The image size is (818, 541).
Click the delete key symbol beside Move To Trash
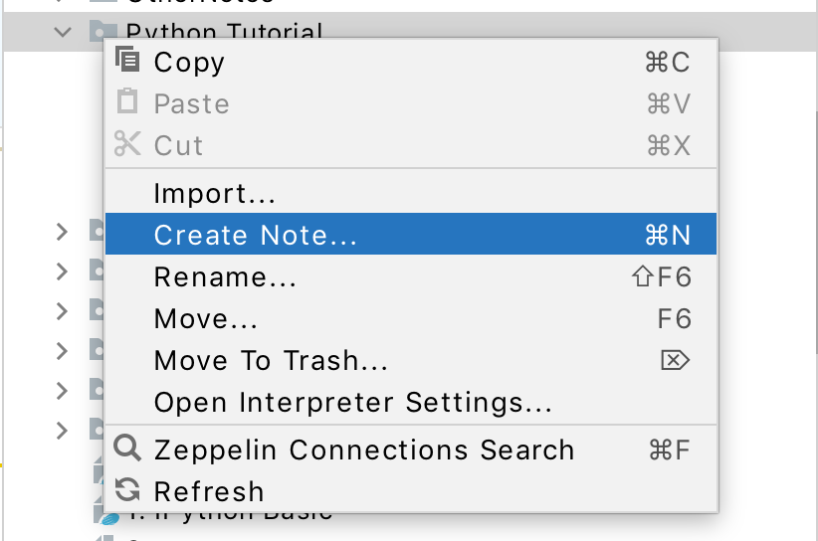[x=675, y=360]
